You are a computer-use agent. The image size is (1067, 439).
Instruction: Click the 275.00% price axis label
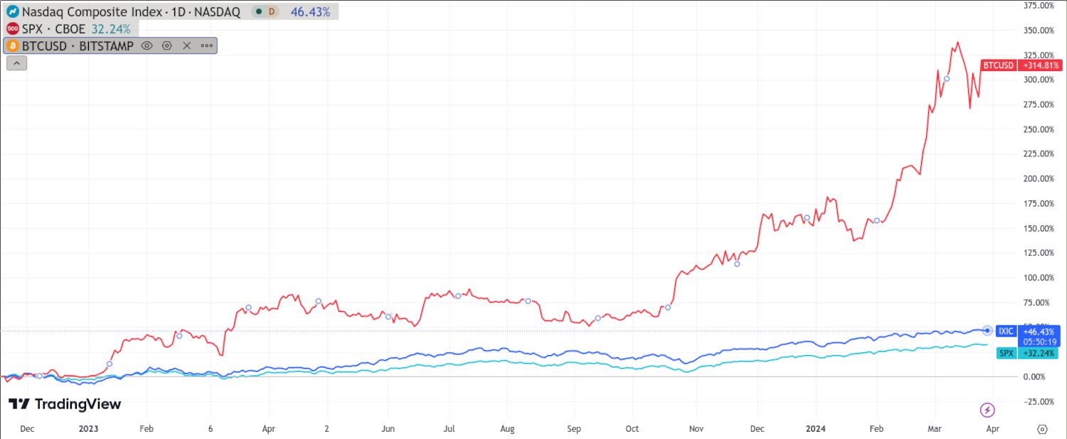point(1039,104)
